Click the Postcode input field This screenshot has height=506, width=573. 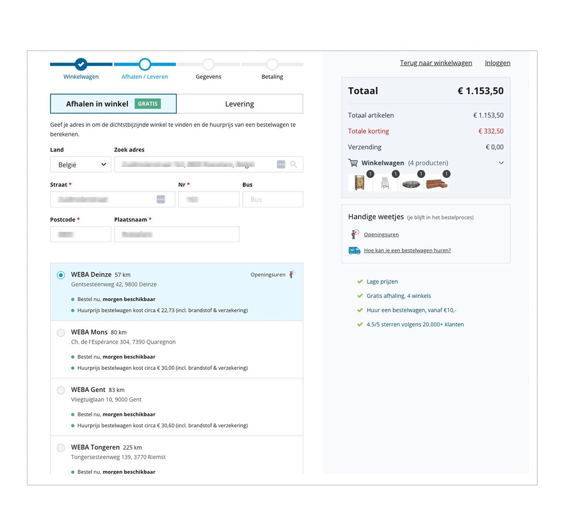point(80,234)
